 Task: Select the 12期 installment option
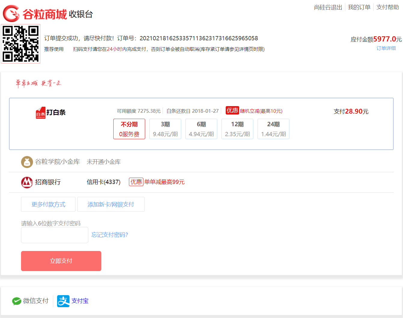[x=237, y=129]
